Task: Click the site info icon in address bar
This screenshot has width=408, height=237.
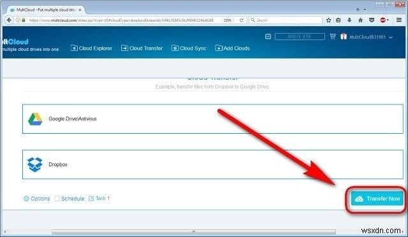Action: [x=18, y=20]
